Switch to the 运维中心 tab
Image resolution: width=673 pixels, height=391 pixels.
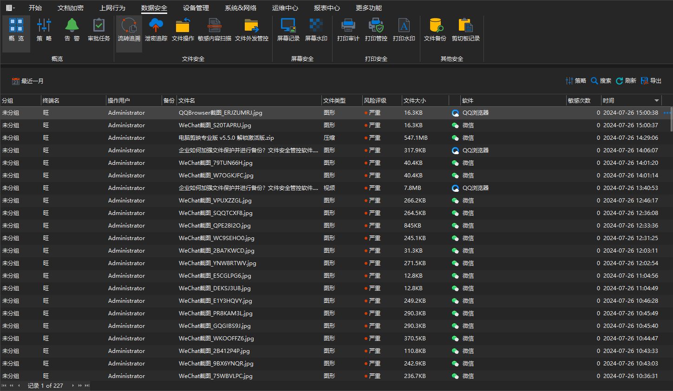(285, 8)
